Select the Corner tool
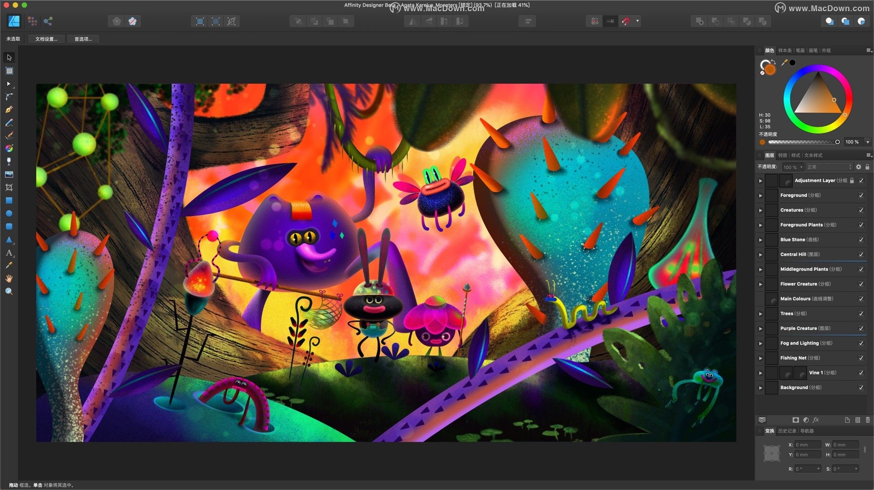Image resolution: width=874 pixels, height=490 pixels. 9,97
